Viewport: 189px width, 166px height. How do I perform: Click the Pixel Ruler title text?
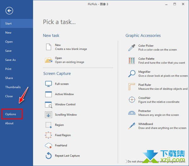[x=145, y=85]
